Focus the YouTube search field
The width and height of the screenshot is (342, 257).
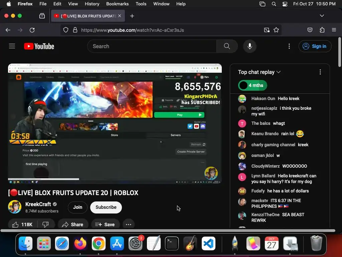152,46
